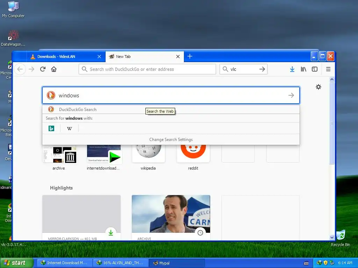Submit windows search with arrow in page box
This screenshot has height=268, width=358.
pos(291,95)
